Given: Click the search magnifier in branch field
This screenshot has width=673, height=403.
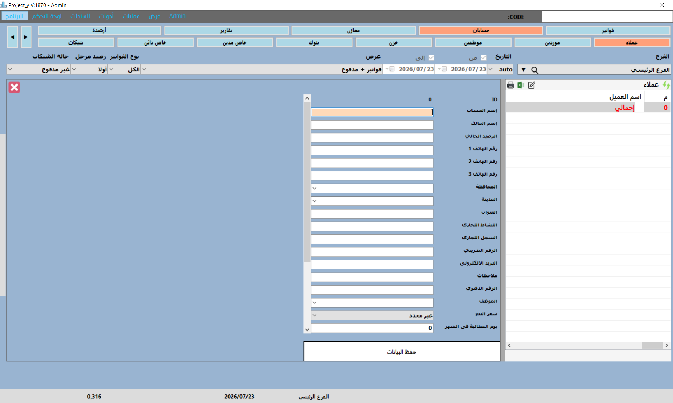Looking at the screenshot, I should (x=535, y=70).
